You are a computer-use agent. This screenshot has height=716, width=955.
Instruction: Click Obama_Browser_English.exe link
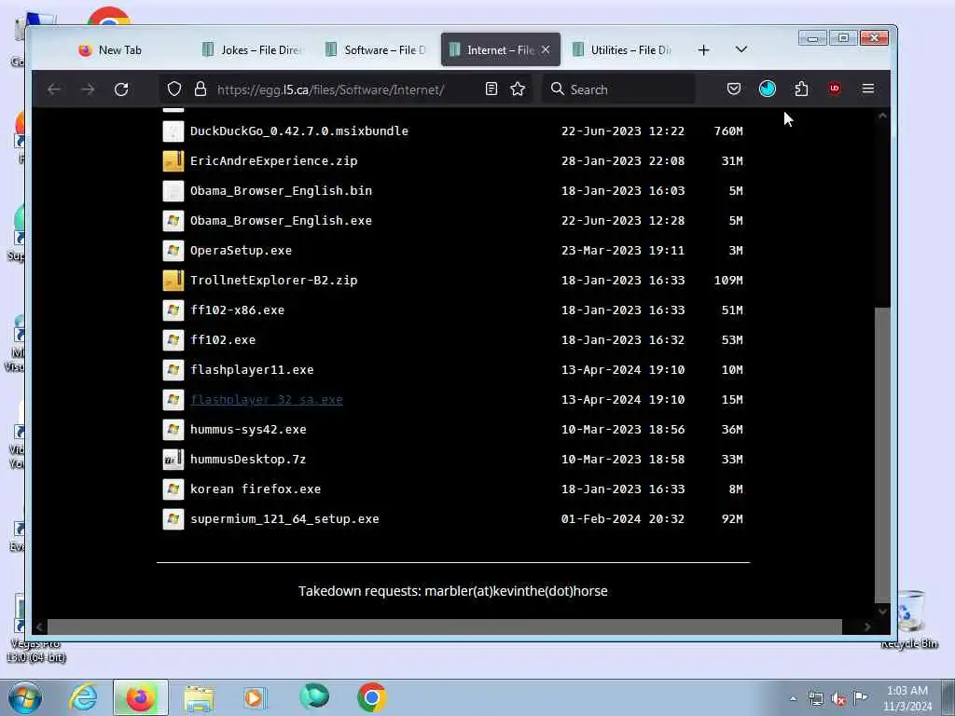tap(281, 220)
